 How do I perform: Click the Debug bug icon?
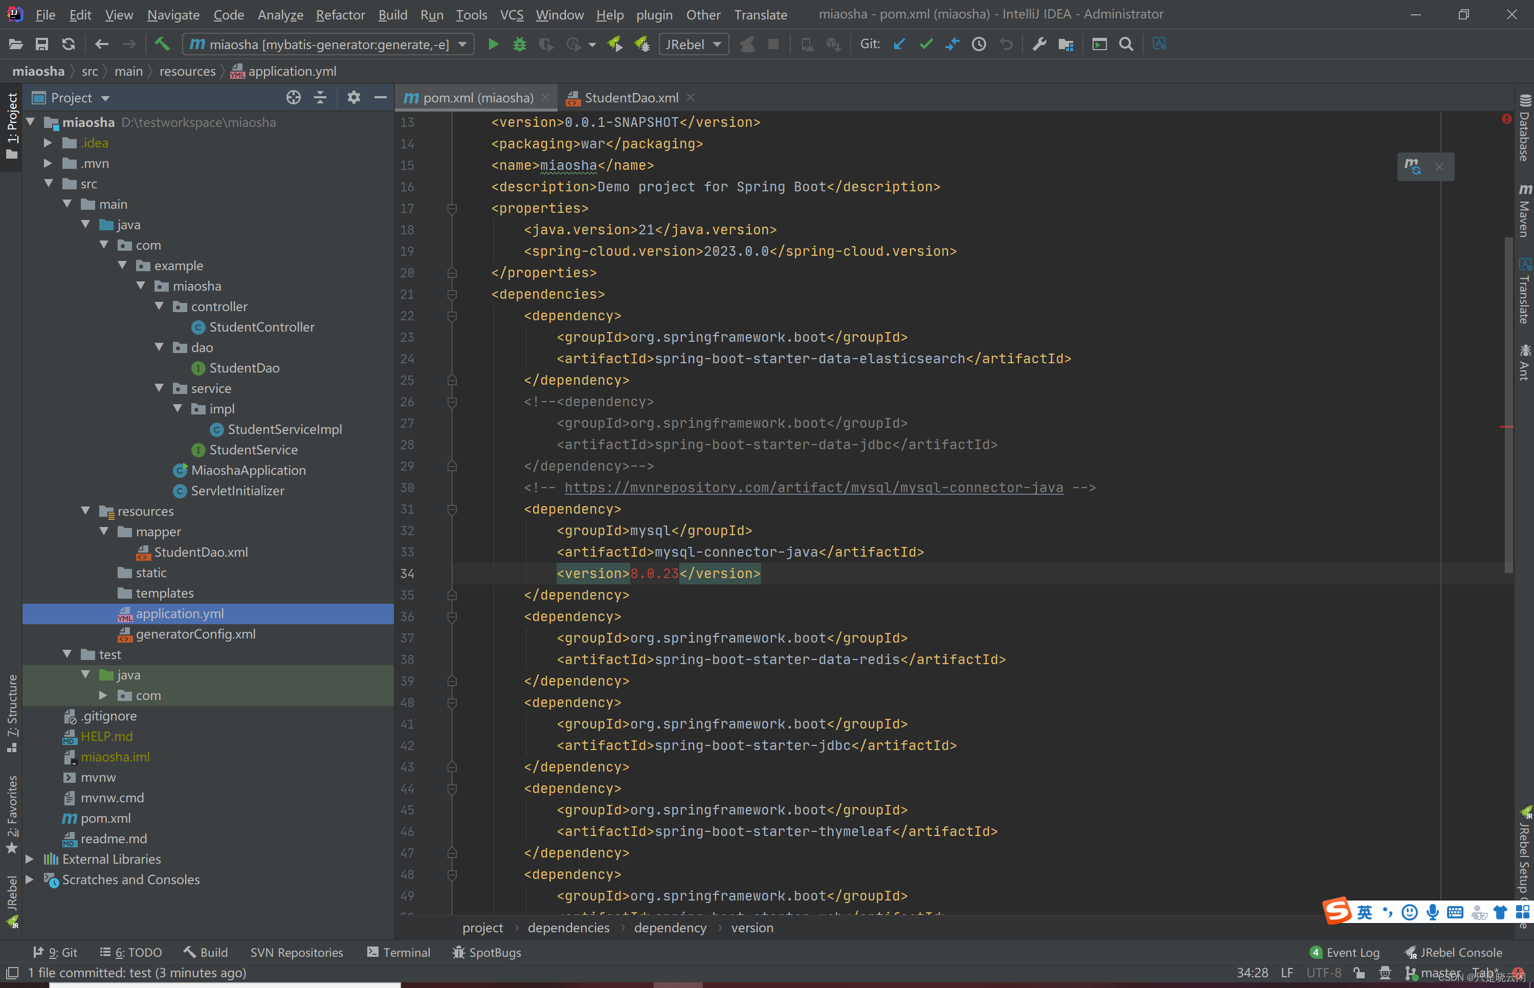pos(520,45)
